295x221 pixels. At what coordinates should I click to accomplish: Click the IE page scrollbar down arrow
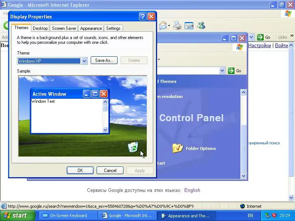291,197
